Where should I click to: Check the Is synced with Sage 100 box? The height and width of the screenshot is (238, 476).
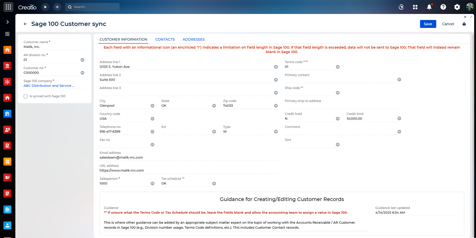click(26, 96)
